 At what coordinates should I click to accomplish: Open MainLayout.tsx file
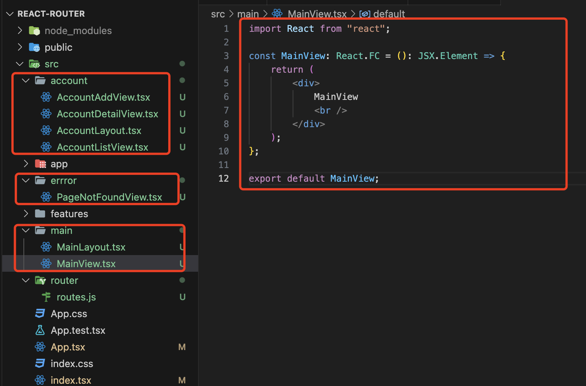tap(91, 247)
